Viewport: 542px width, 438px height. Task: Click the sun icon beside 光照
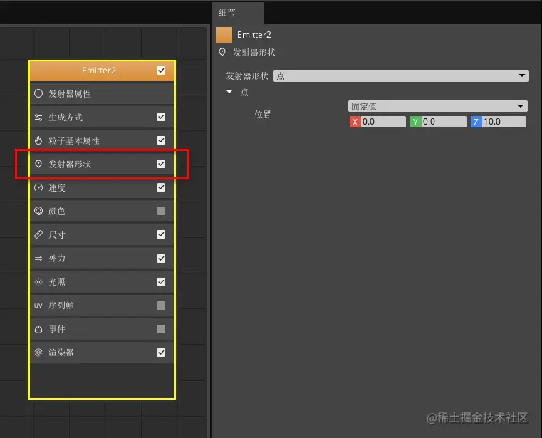tap(38, 282)
